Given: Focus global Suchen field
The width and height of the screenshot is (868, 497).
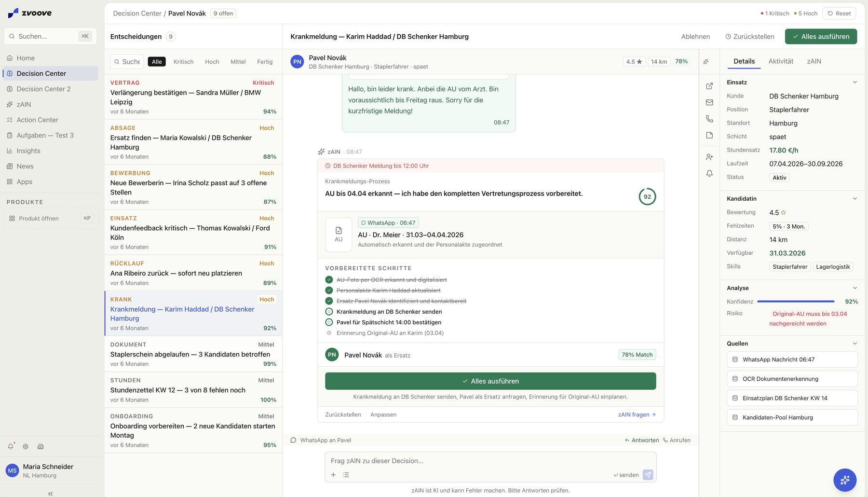Looking at the screenshot, I should coord(51,36).
